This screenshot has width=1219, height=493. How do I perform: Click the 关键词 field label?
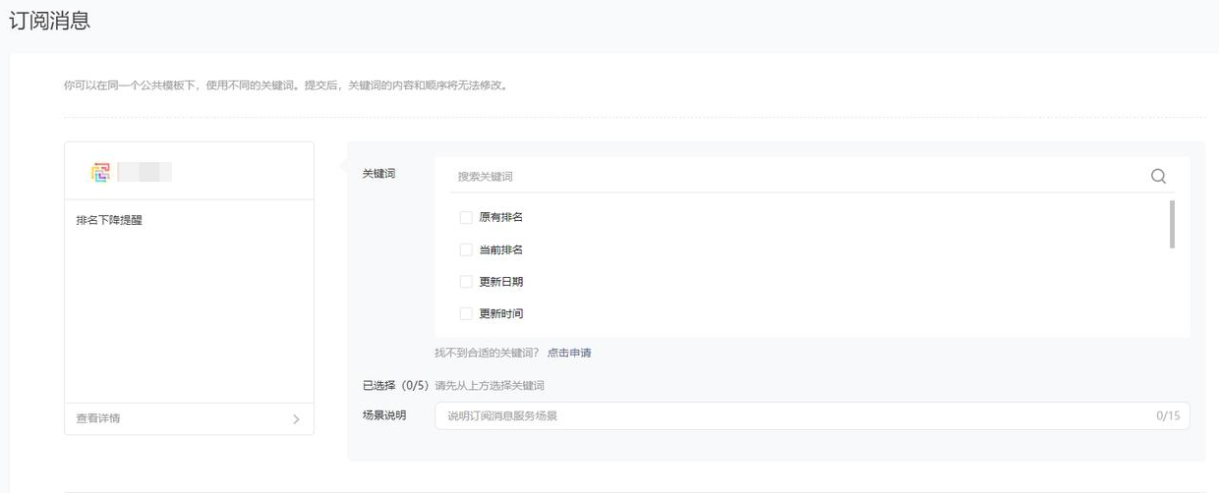point(378,174)
